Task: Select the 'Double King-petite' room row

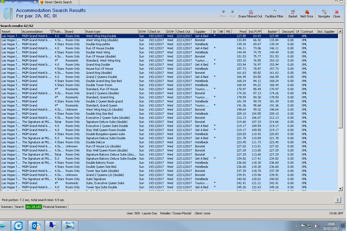Action: click(x=169, y=44)
